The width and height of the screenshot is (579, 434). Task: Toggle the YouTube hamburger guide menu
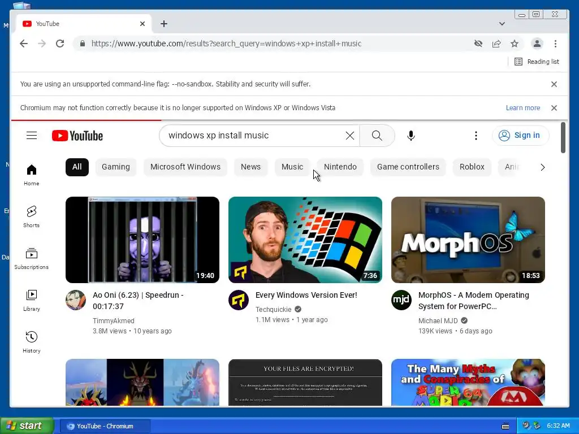(x=32, y=136)
